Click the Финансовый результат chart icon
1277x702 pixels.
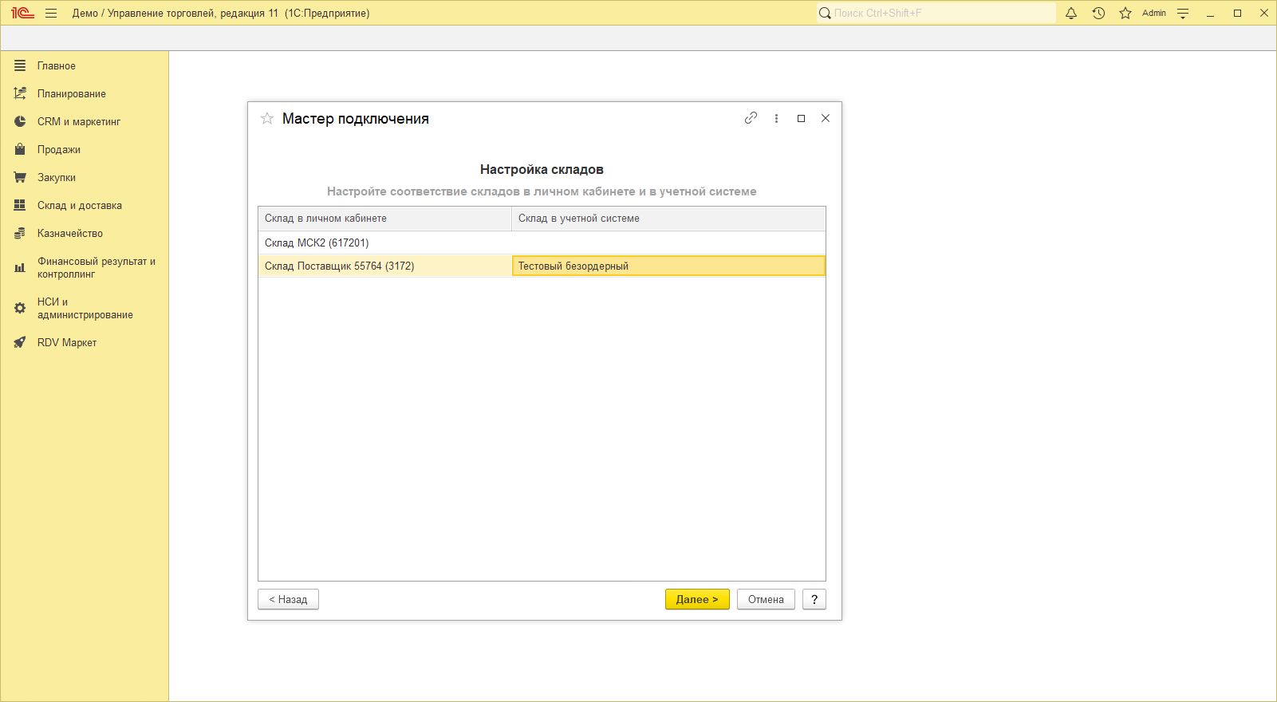click(x=20, y=267)
